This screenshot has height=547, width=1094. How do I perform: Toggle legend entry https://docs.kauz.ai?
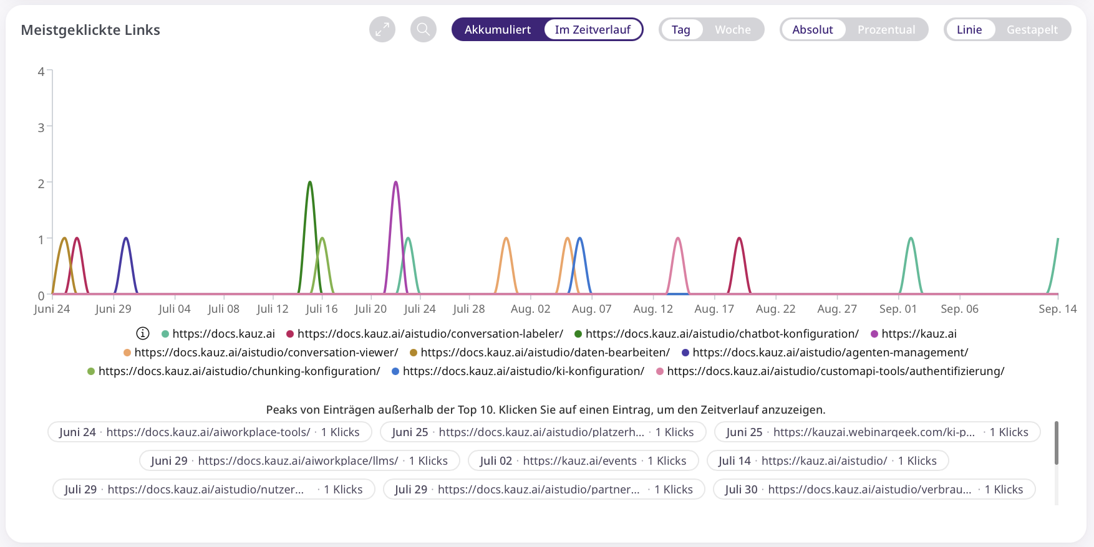[218, 334]
